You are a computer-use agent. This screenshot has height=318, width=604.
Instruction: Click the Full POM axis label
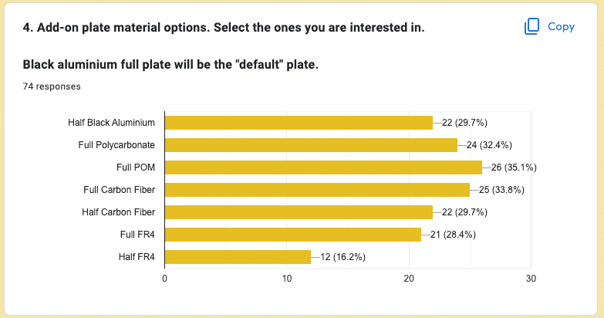pyautogui.click(x=136, y=167)
